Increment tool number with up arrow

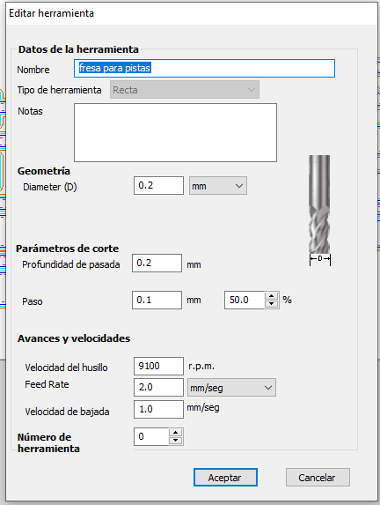(176, 433)
